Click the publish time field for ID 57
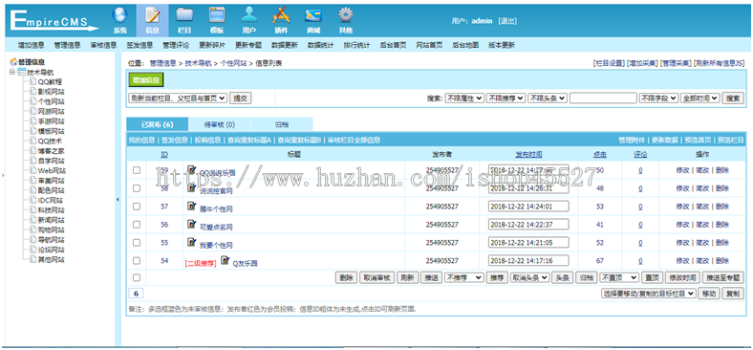The height and width of the screenshot is (350, 753). click(528, 207)
